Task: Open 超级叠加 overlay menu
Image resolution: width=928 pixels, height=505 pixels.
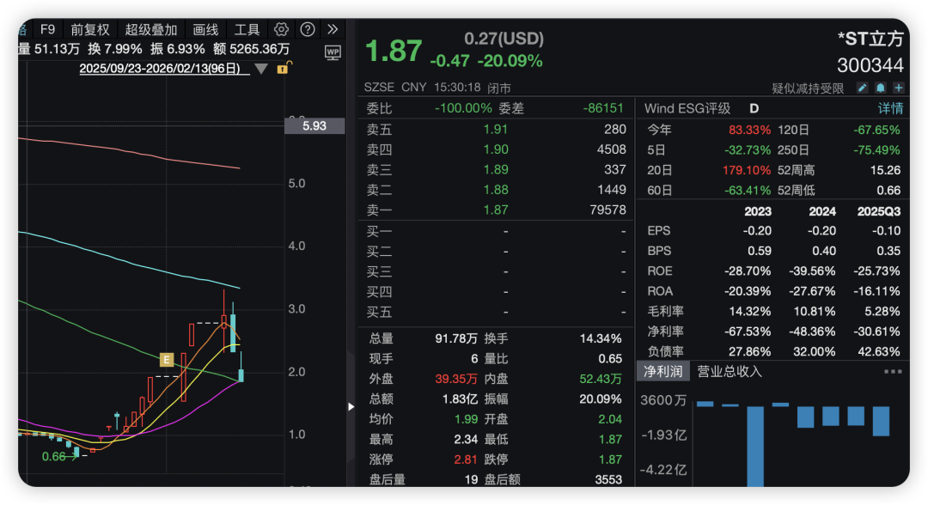Action: [151, 29]
